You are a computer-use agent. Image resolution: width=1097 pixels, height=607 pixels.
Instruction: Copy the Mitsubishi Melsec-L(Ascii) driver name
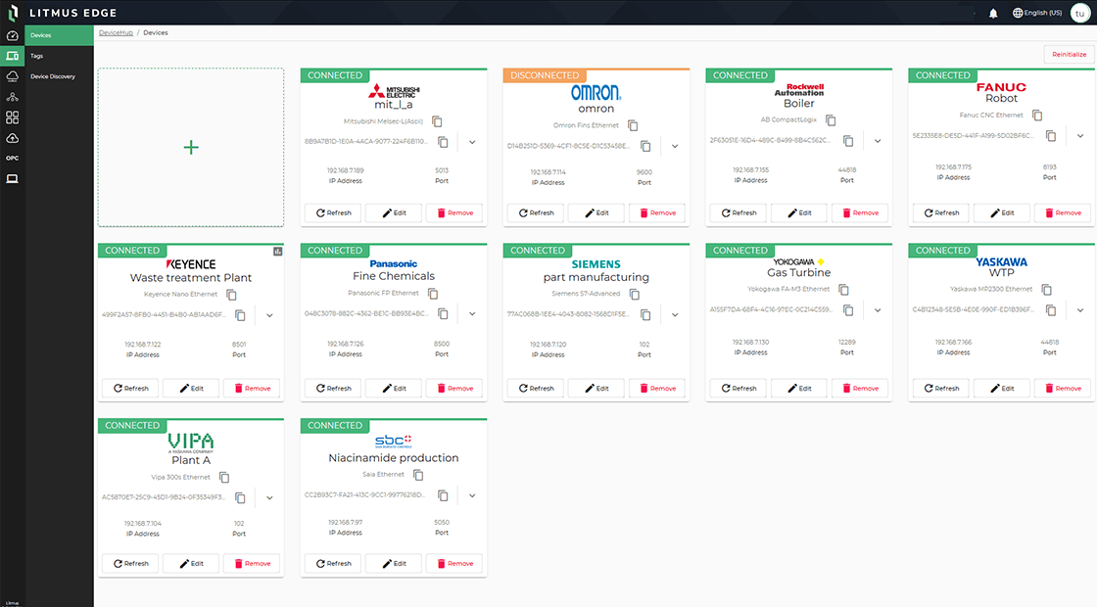437,121
